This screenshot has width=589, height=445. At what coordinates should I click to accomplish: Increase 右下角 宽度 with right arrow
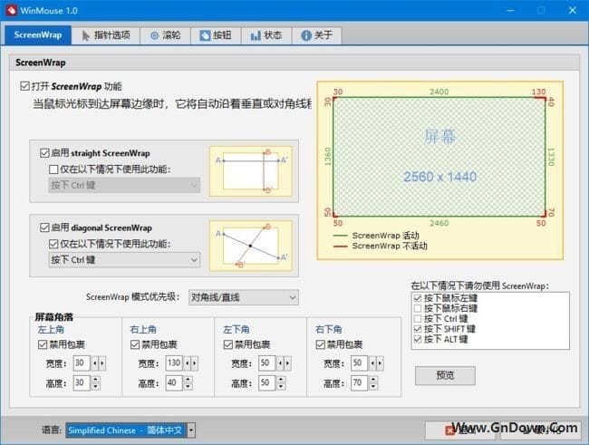point(380,363)
